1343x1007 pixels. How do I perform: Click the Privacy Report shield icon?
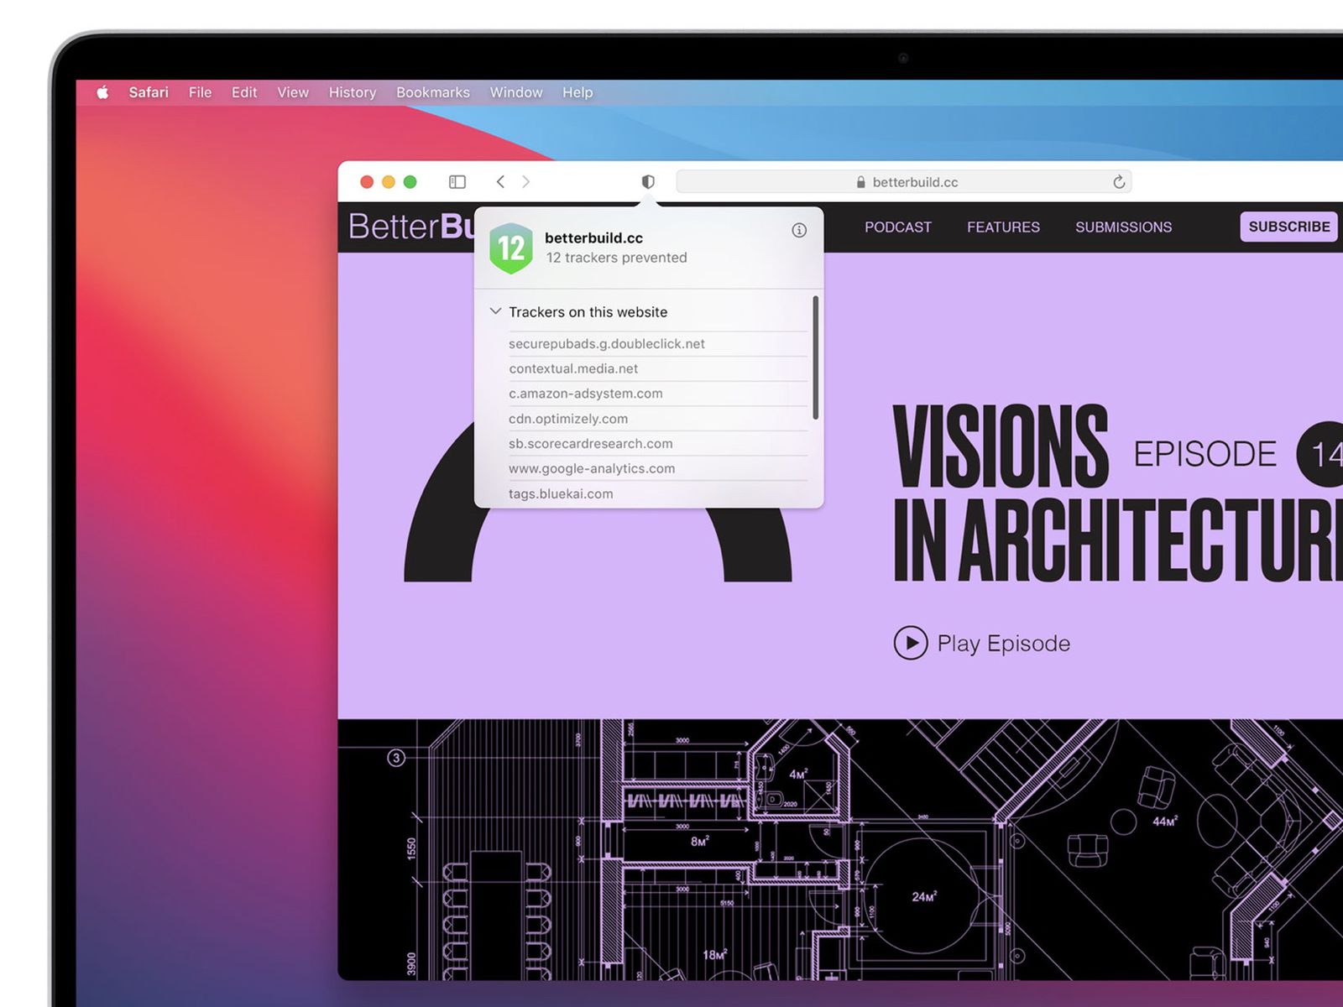[648, 182]
